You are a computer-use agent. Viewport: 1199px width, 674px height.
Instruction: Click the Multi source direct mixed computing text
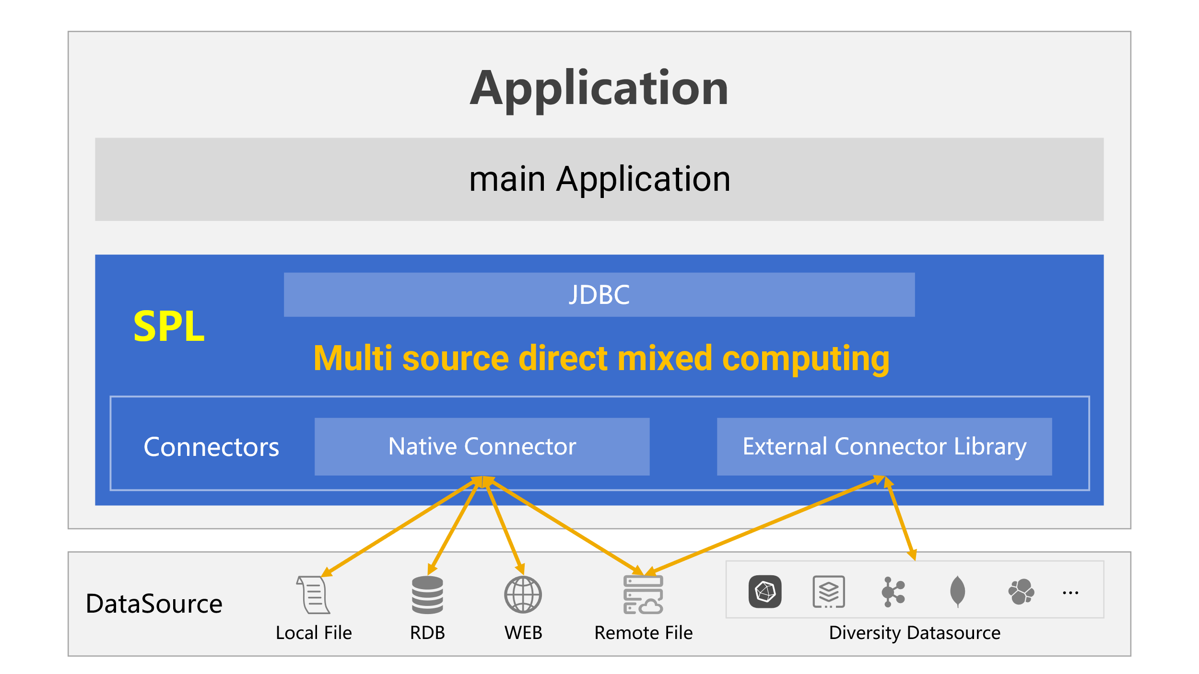tap(601, 359)
